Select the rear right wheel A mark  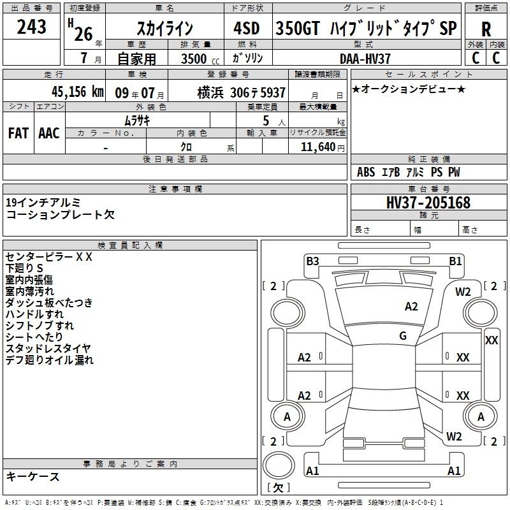point(481,417)
